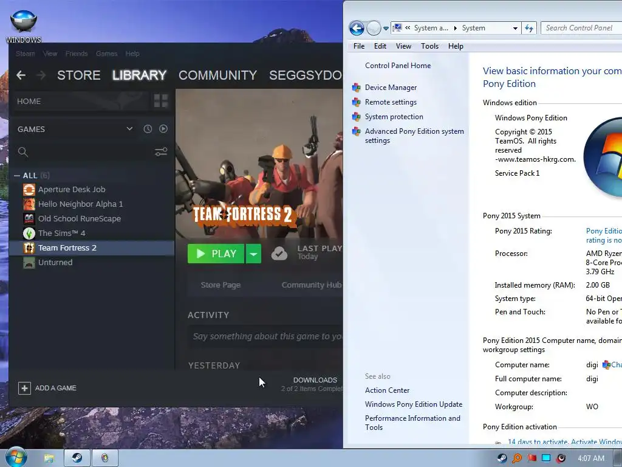622x467 pixels.
Task: Click the cloud sync status icon
Action: [279, 254]
